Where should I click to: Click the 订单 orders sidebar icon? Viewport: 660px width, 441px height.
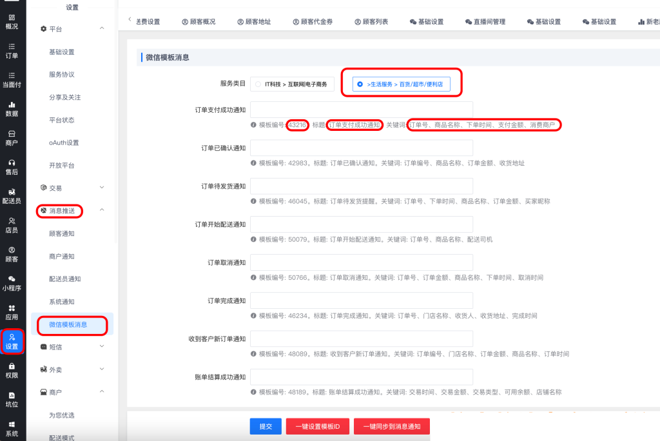[x=12, y=47]
